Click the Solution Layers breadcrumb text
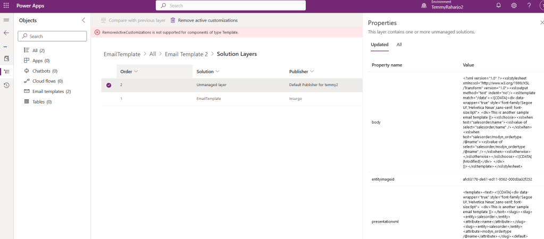 (x=237, y=54)
